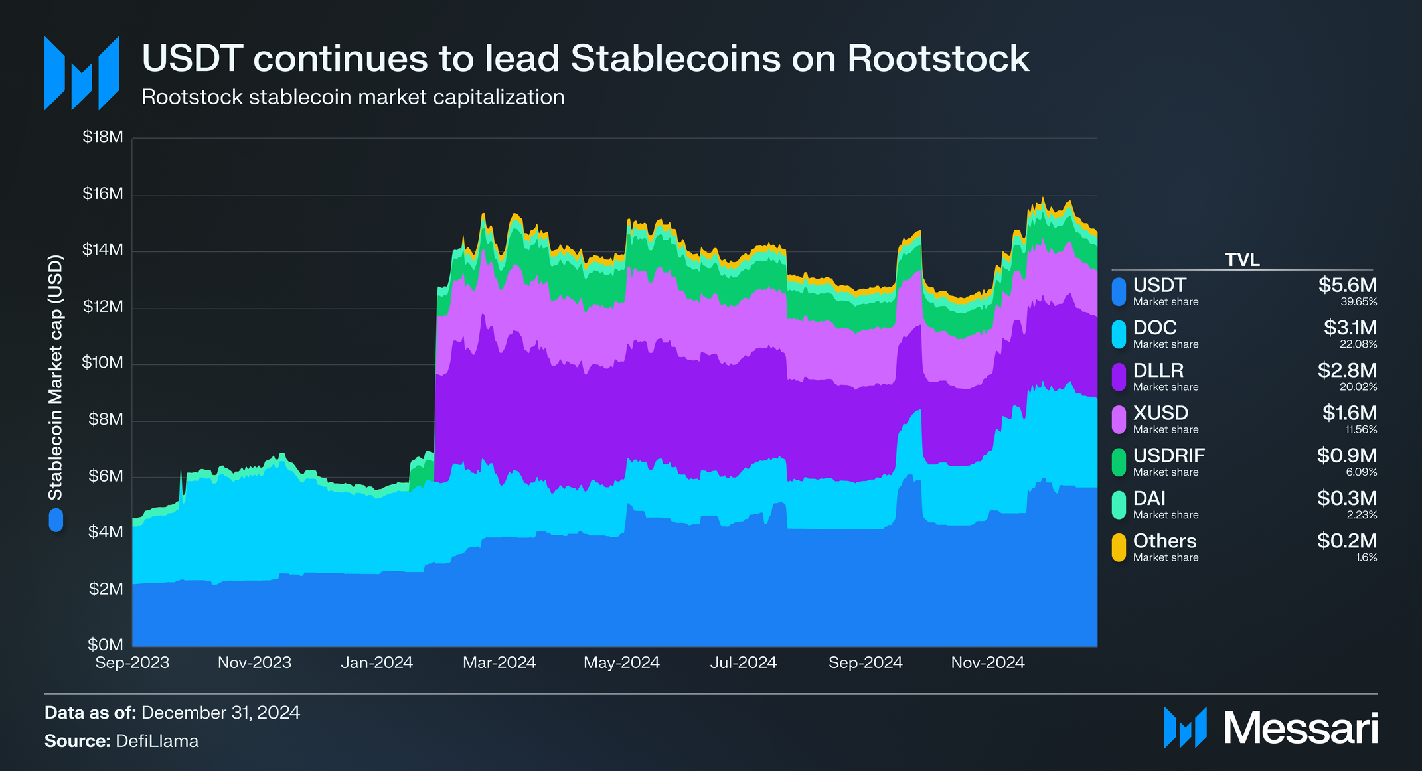Click the Others yellow legend swatch
Screen dimensions: 1422x771
(x=1119, y=548)
